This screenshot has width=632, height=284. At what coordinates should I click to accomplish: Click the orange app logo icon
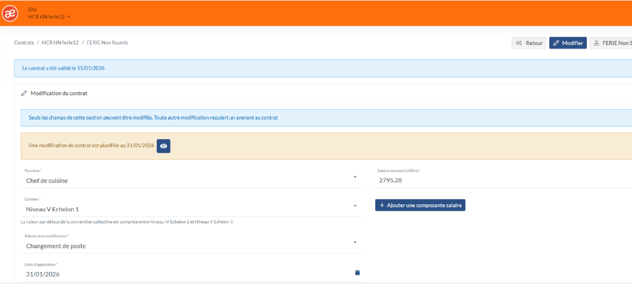coord(10,13)
